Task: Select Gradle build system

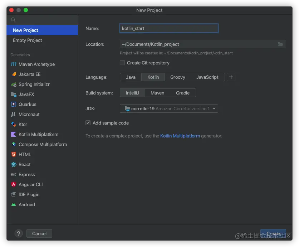Action: click(x=183, y=93)
